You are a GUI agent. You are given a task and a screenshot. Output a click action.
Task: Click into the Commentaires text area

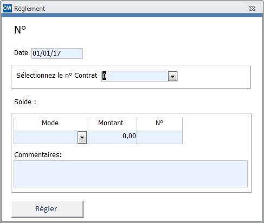[x=131, y=174]
